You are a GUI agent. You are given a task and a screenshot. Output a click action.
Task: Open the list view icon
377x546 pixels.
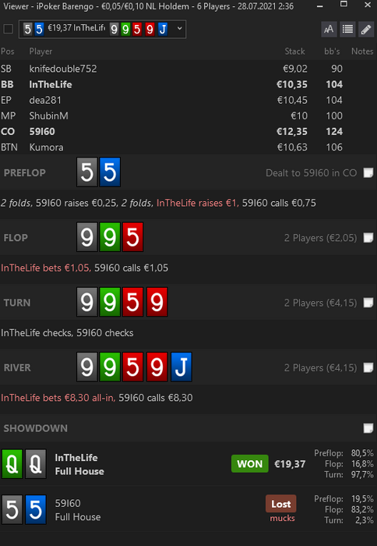347,30
